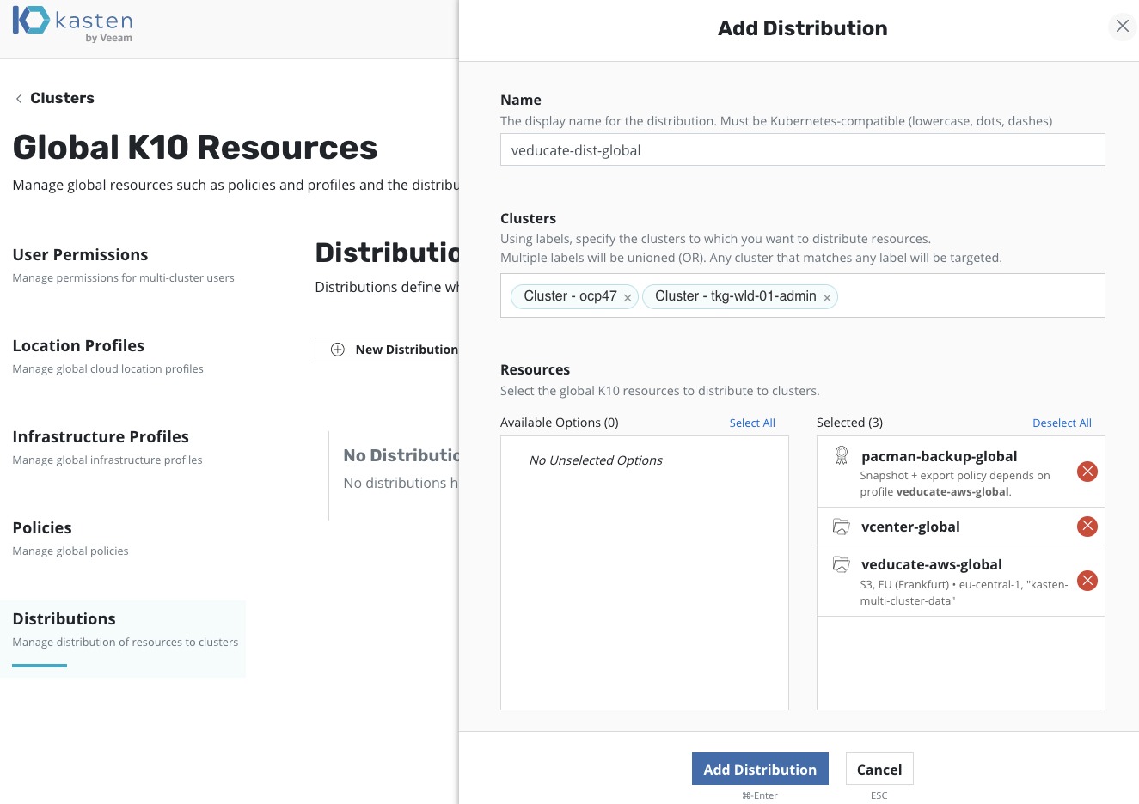Open the Kasten by Veeam logo

pos(73,24)
